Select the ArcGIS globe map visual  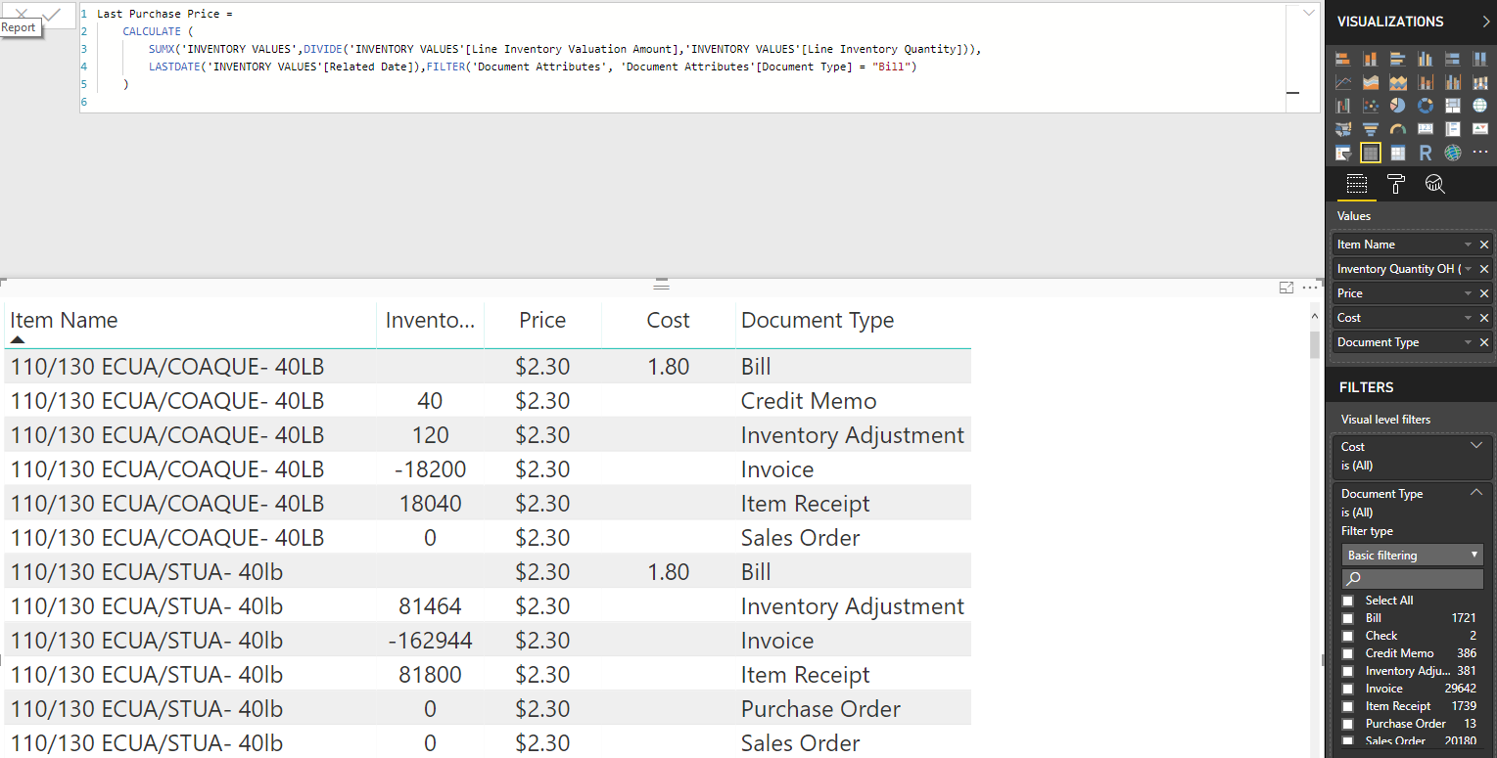pos(1453,153)
